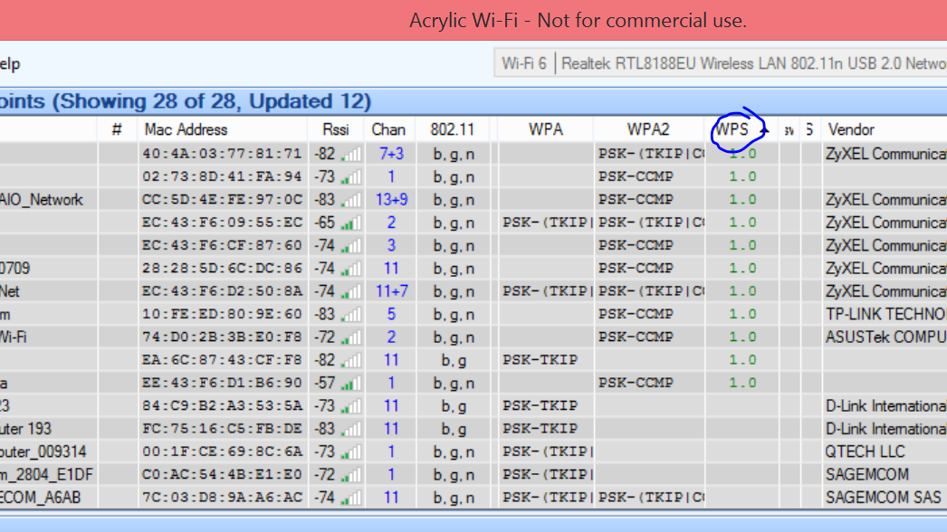Click signal icon for 00:1F:CE:69:8C:6A

coord(351,452)
